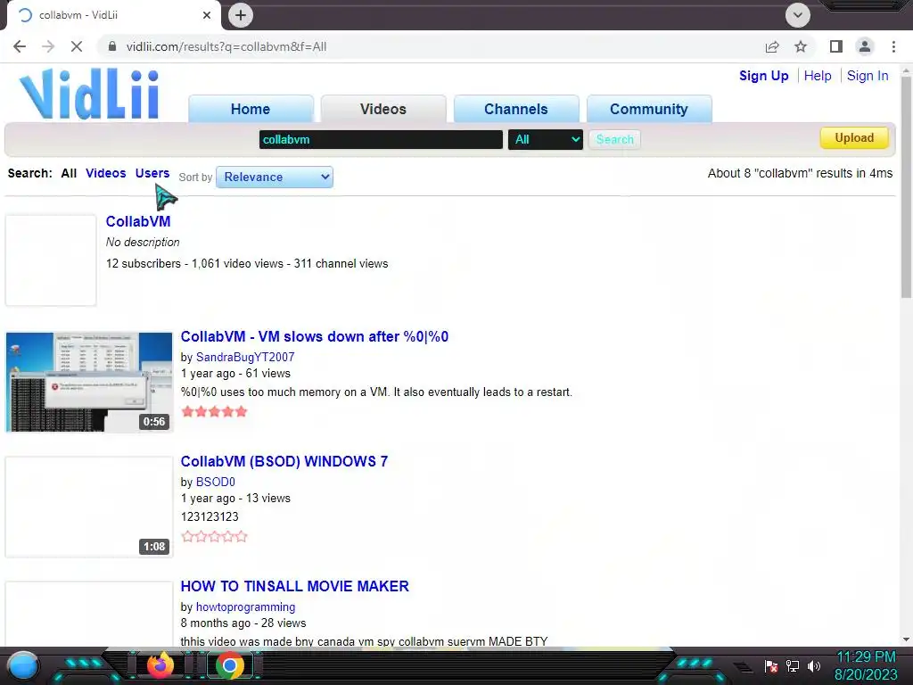This screenshot has width=913, height=685.
Task: Click the empty star rating under 123123123
Action: click(214, 536)
